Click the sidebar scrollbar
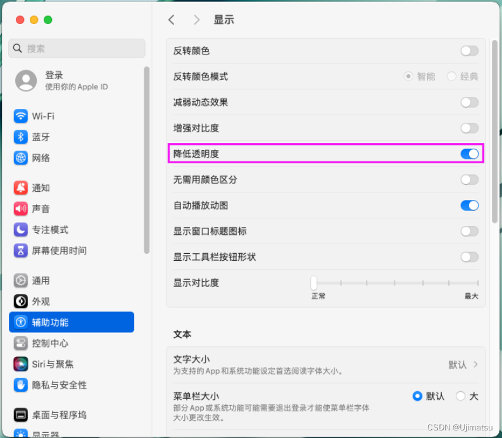 (147, 160)
